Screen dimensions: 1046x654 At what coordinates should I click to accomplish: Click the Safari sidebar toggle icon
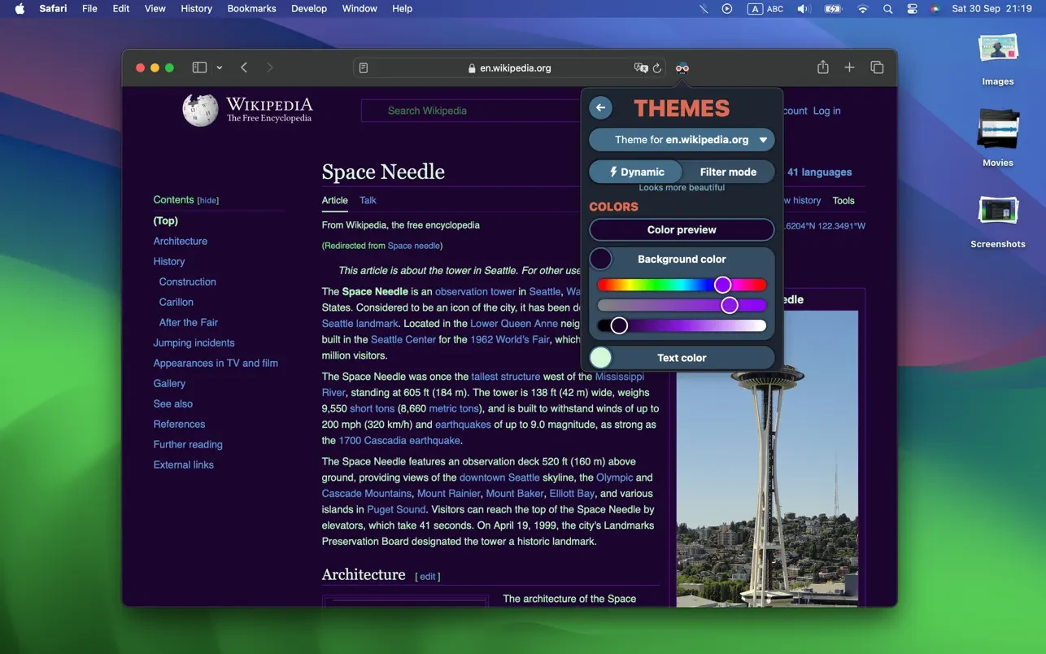click(199, 68)
